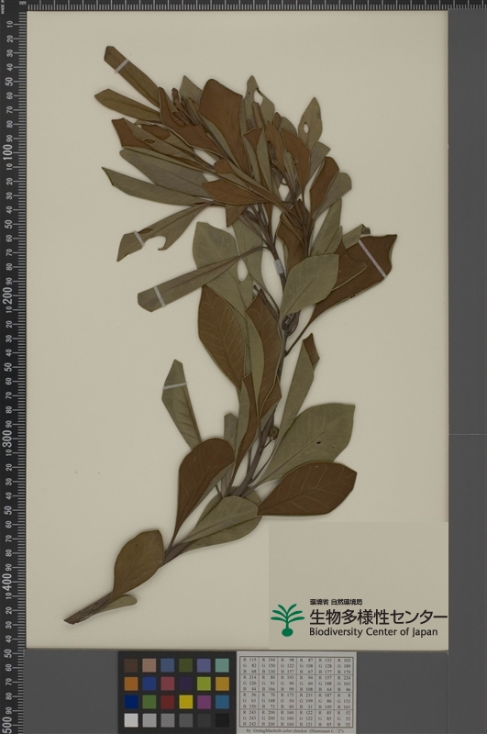Image resolution: width=487 pixels, height=734 pixels.
Task: Click the yellow-green swatch in the second row
Action: [204, 684]
